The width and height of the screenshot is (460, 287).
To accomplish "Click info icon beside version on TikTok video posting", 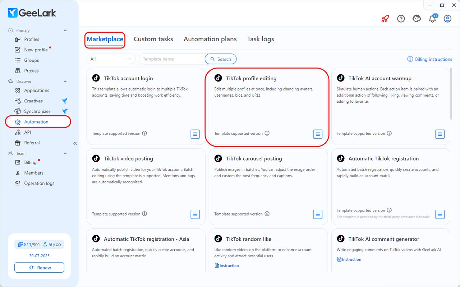I will click(144, 214).
